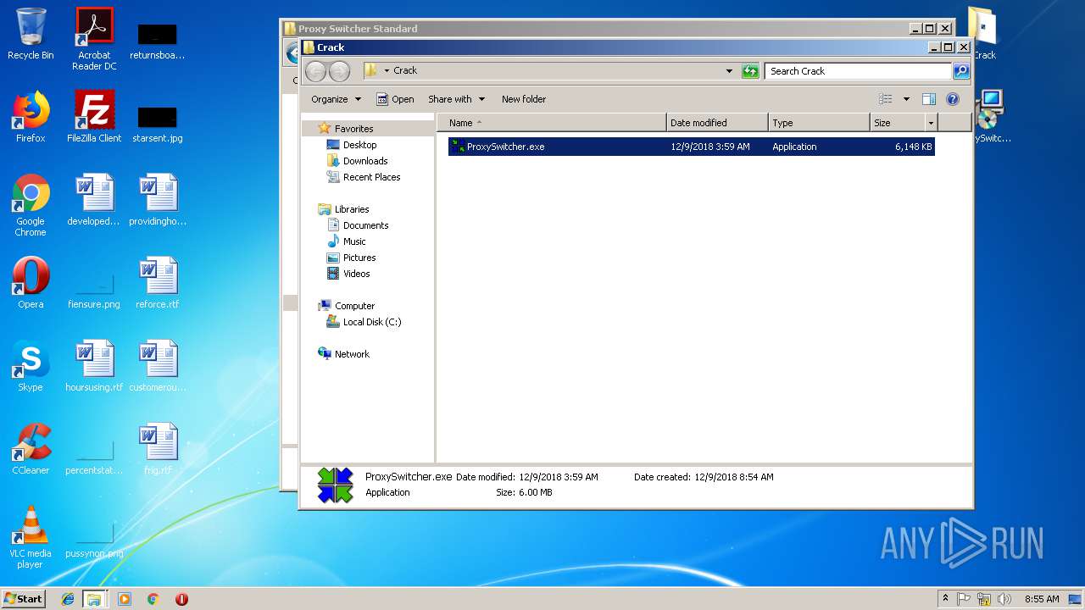Click Chrome icon in taskbar
This screenshot has height=610, width=1085.
[153, 599]
